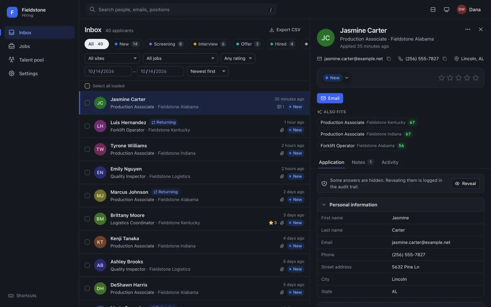Check the box for Jasmine Carter
This screenshot has width=491, height=307.
tap(87, 103)
